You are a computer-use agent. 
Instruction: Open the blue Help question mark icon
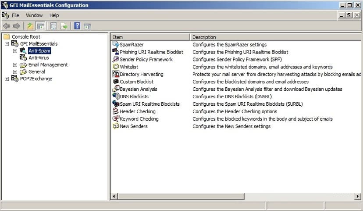pyautogui.click(x=77, y=26)
